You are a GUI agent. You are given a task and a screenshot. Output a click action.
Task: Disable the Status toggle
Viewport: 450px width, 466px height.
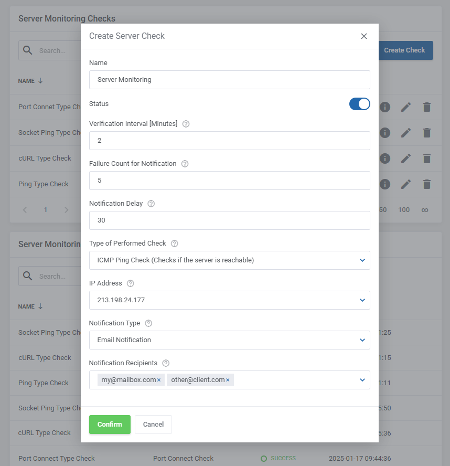[359, 104]
